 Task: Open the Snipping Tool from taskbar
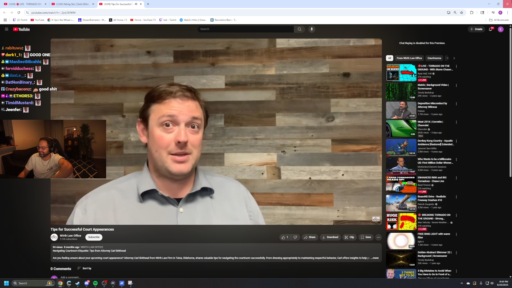click(x=130, y=283)
